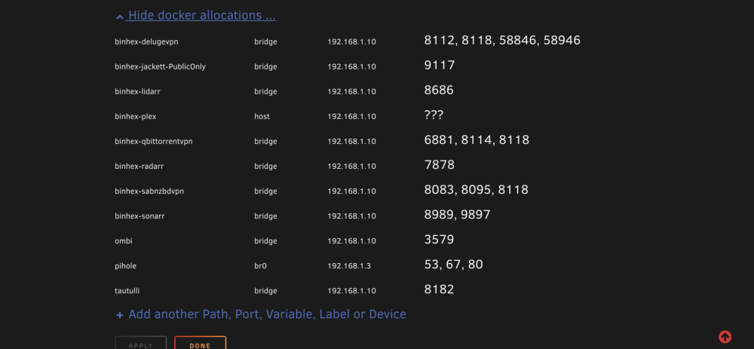Click the ombi container entry

tap(124, 241)
